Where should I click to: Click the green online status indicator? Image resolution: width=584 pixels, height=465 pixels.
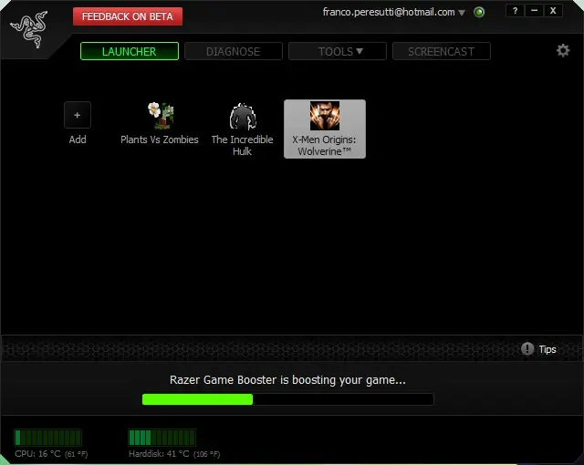479,12
